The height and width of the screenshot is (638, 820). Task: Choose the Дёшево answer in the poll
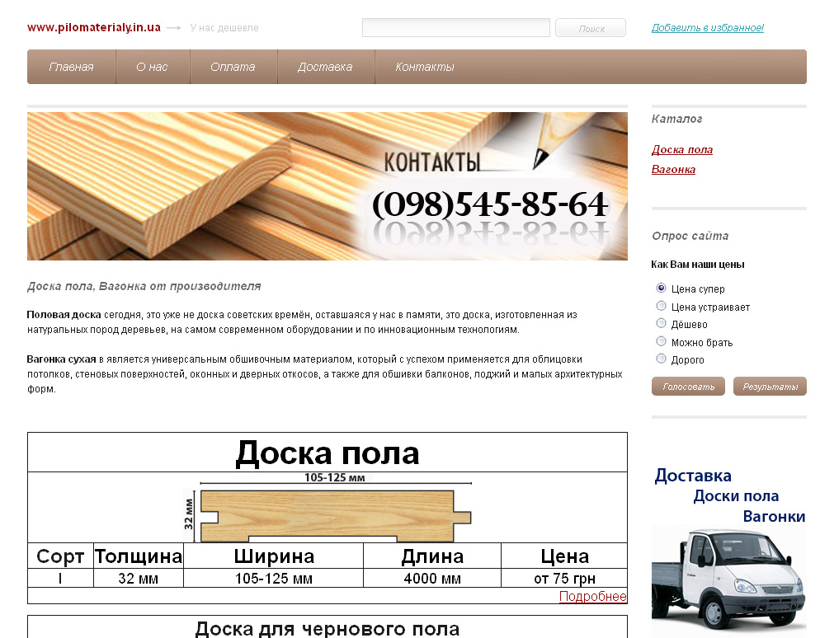(661, 323)
